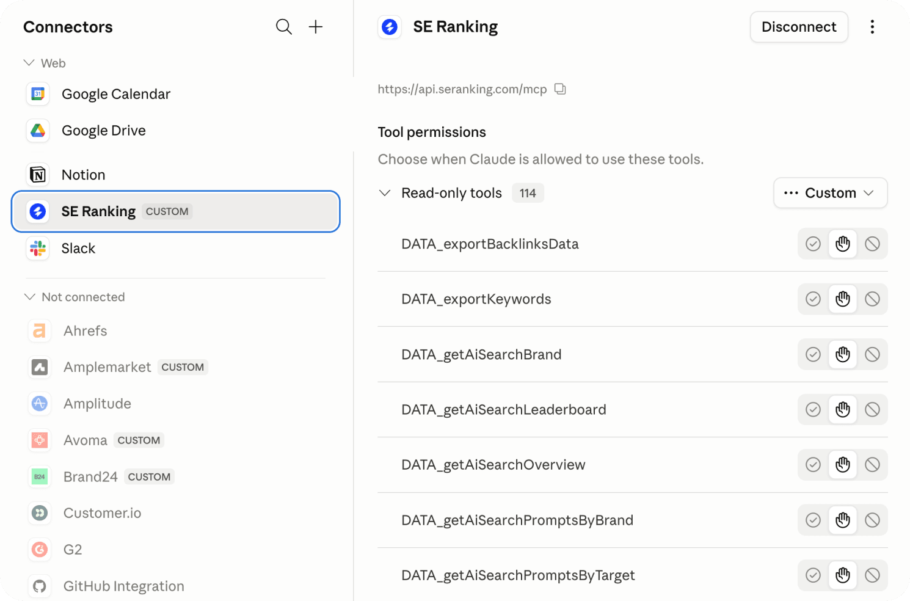This screenshot has width=910, height=601.
Task: Click the Avoma icon
Action: [x=40, y=440]
